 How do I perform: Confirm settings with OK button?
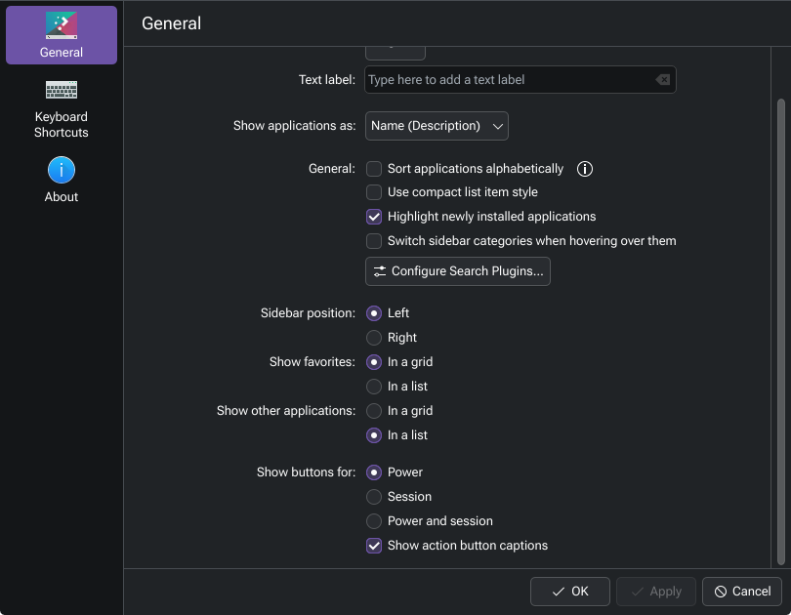(x=570, y=592)
